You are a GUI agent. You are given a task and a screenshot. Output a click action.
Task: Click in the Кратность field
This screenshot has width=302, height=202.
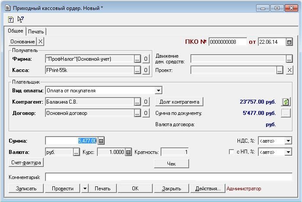coord(175,152)
